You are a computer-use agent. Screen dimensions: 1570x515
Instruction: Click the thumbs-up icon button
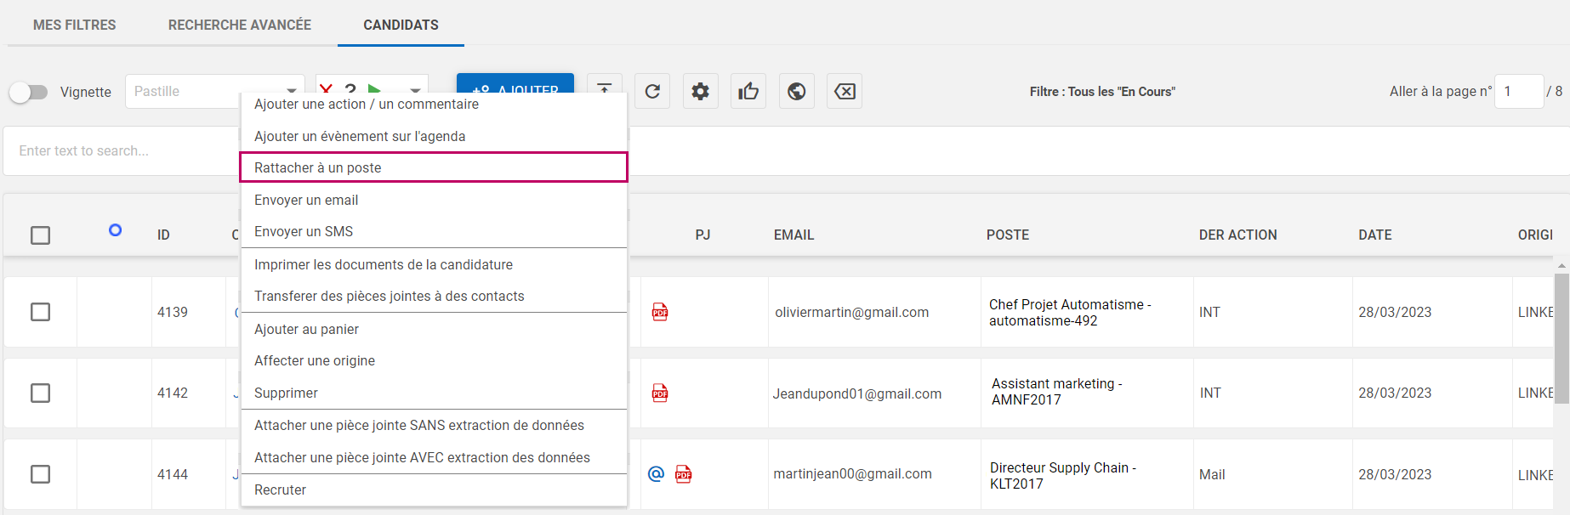[748, 91]
